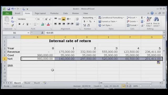168x95 pixels.
Task: Select the Sheet3 worksheet tab
Action: click(x=37, y=83)
